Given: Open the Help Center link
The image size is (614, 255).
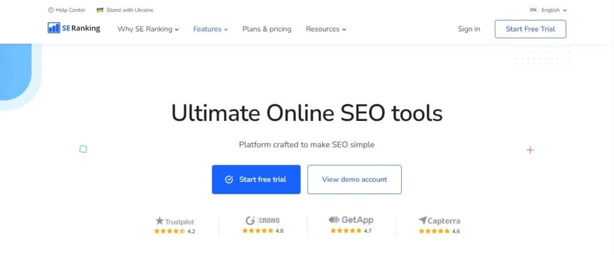Looking at the screenshot, I should click(x=70, y=10).
